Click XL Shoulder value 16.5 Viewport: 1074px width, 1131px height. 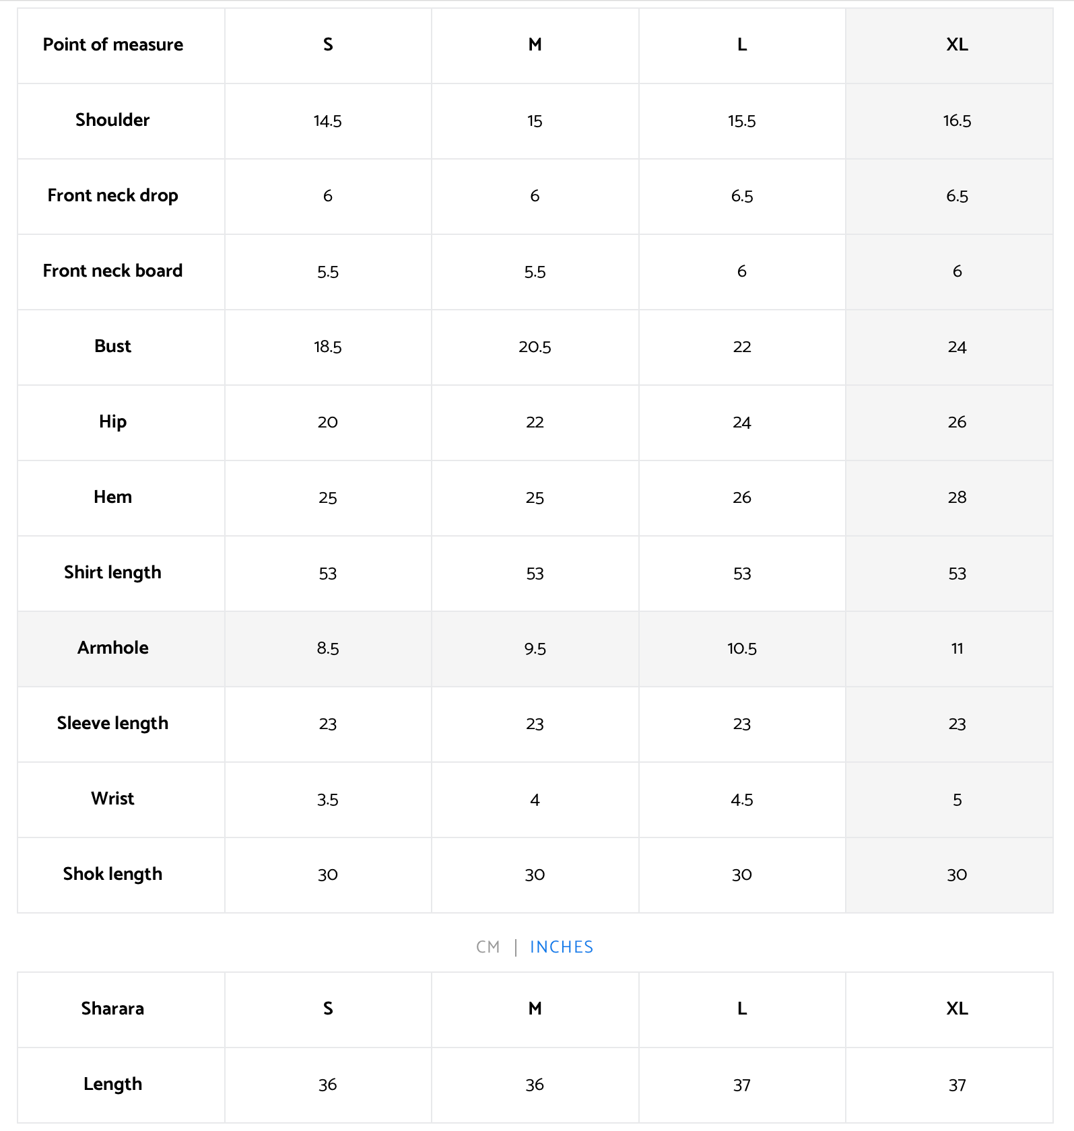point(956,121)
